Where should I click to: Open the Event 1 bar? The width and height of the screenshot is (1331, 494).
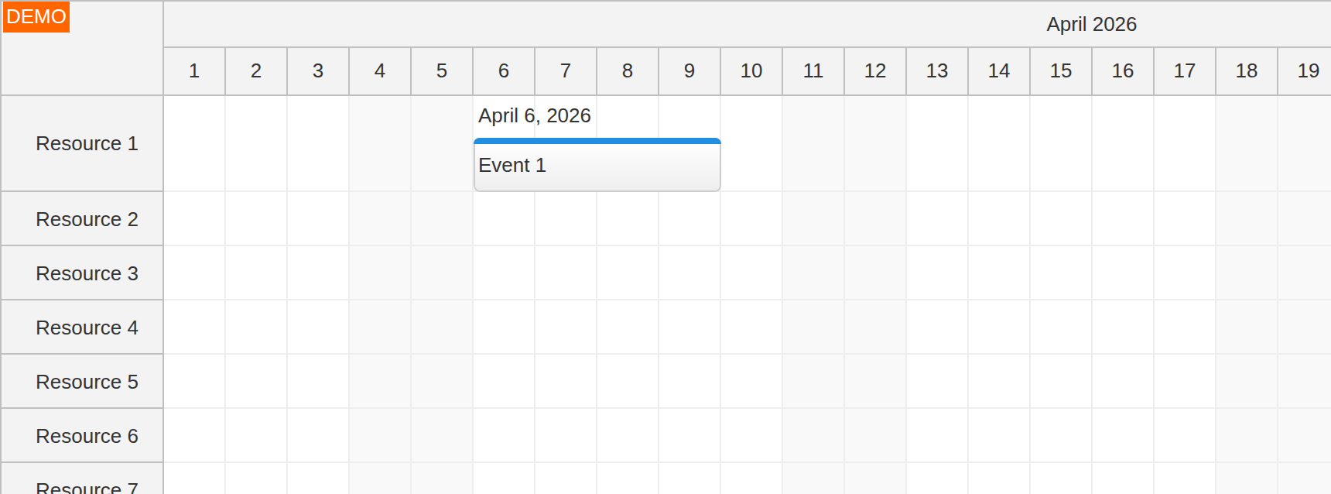pos(596,165)
